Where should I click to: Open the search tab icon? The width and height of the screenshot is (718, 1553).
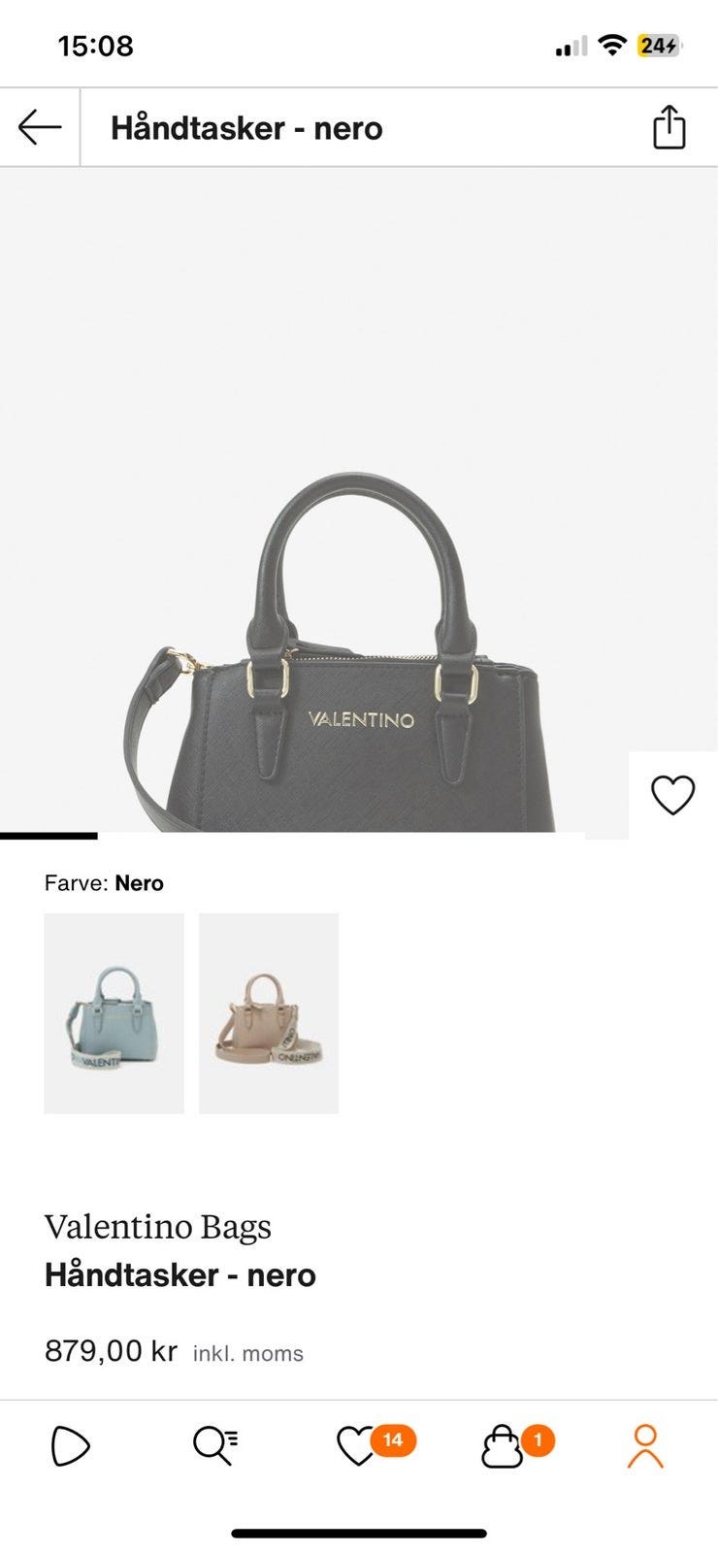point(215,1445)
